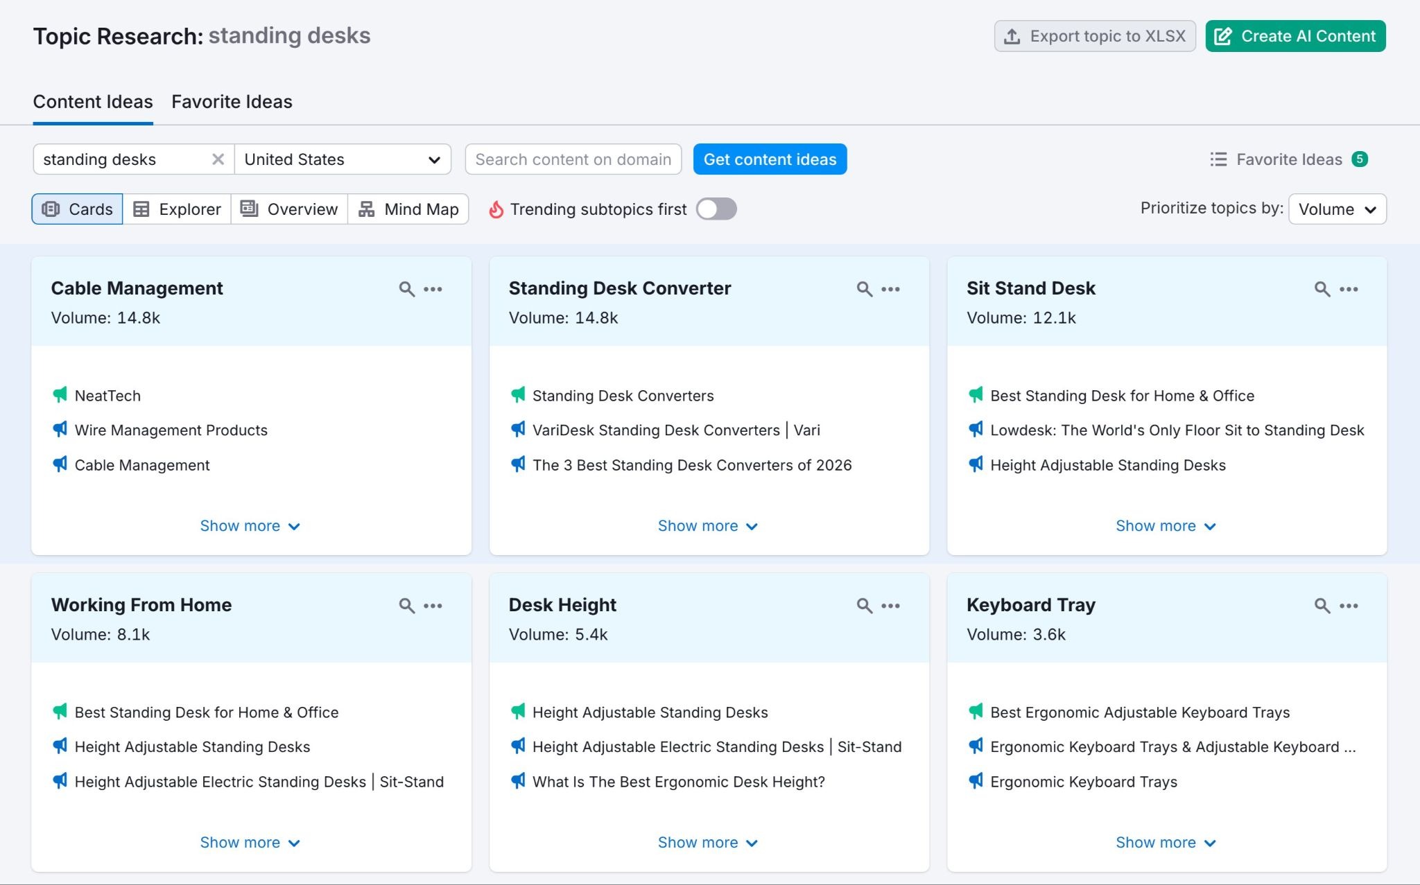Open Lowdesk World's Only Floor Sit headline
The image size is (1420, 885).
(x=1177, y=430)
